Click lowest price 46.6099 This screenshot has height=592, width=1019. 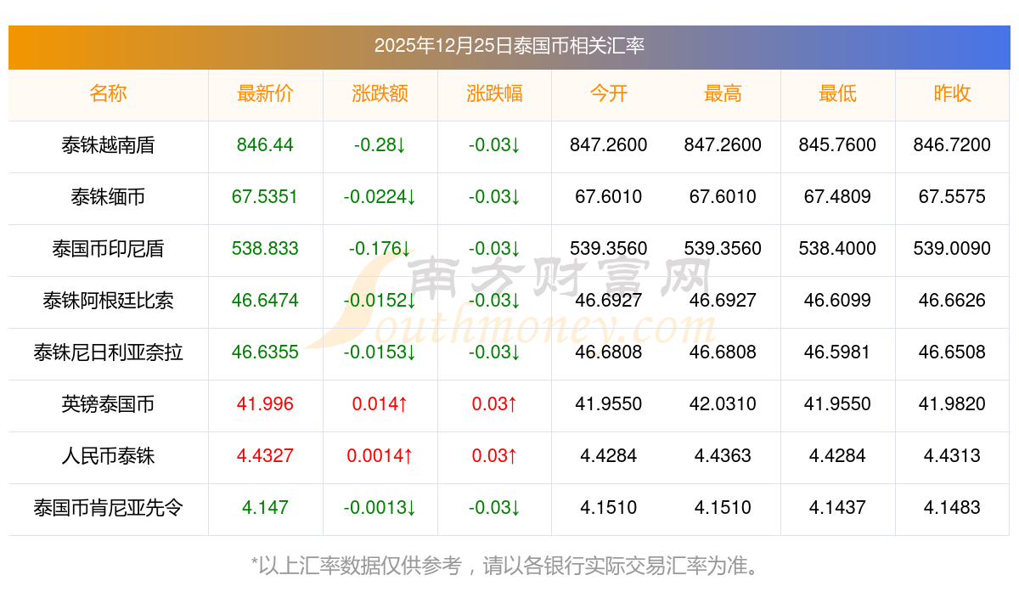coord(837,301)
